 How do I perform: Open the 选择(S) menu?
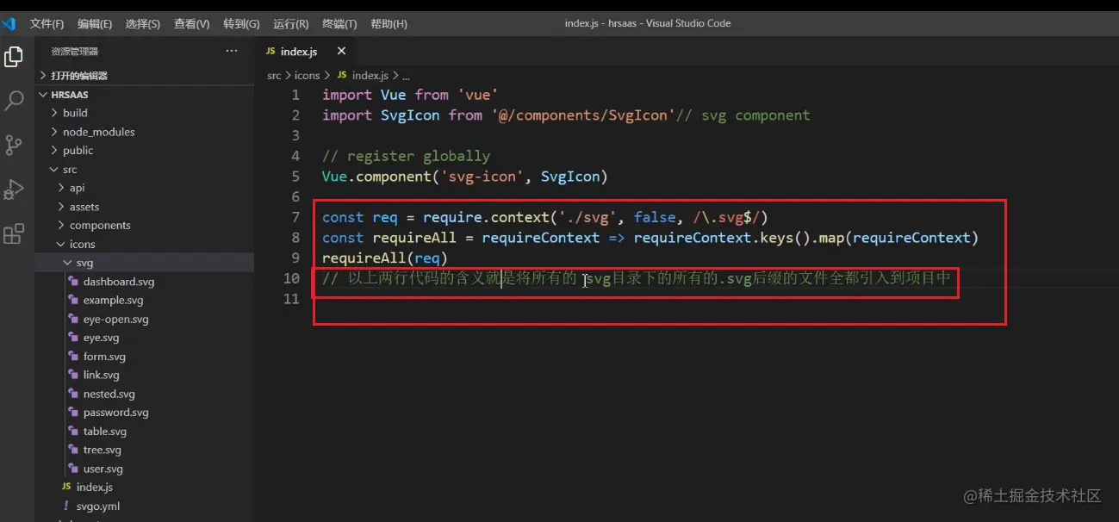pos(142,24)
